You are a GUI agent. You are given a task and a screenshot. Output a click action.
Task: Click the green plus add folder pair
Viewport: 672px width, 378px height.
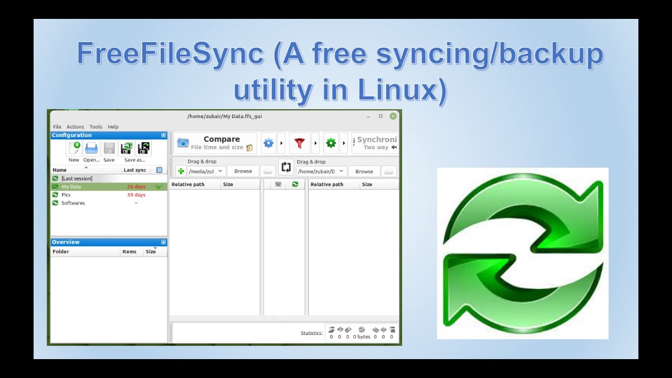point(181,171)
